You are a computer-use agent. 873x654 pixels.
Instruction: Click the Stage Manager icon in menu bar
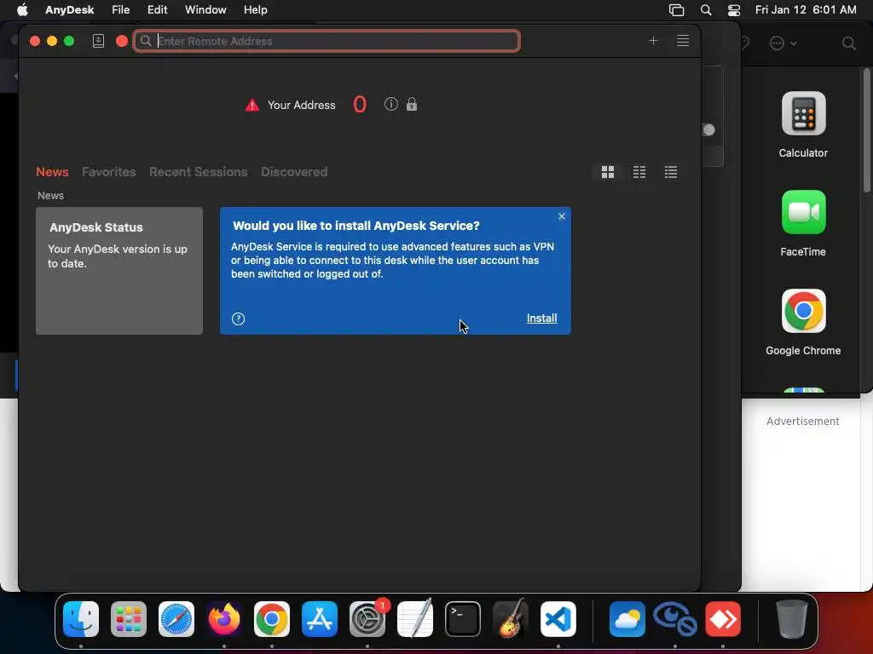pyautogui.click(x=676, y=10)
